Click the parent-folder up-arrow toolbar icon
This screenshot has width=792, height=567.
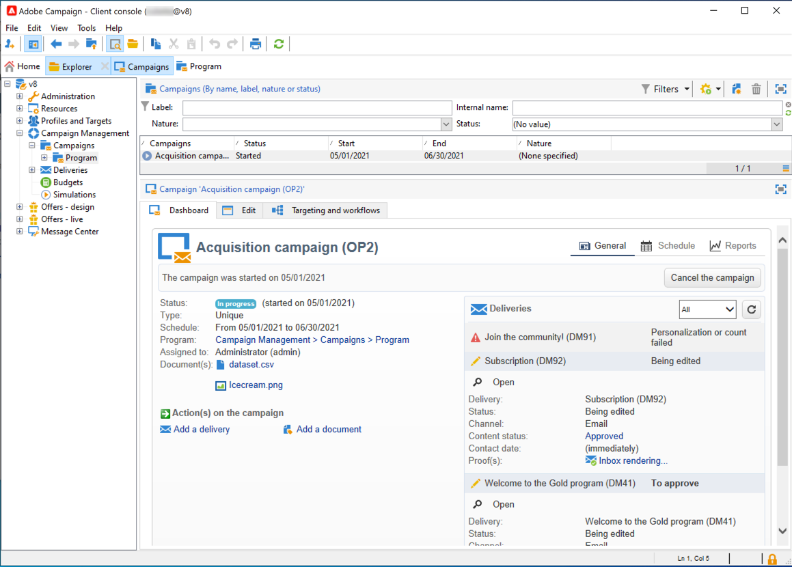(92, 44)
